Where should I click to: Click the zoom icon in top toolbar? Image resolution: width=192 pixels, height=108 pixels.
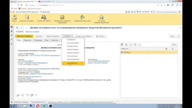click(151, 12)
